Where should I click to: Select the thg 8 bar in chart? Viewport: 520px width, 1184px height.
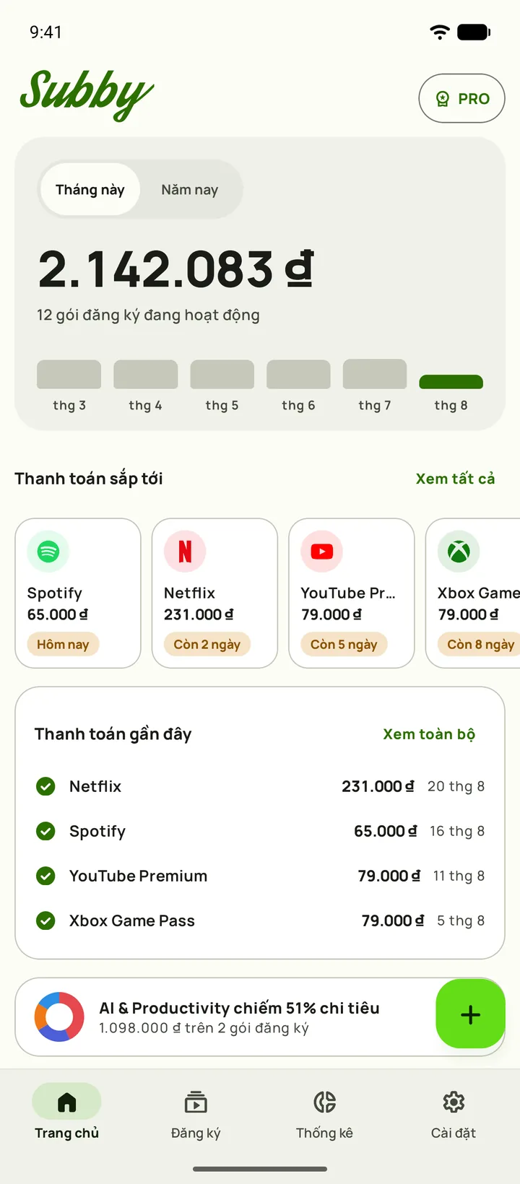(451, 382)
